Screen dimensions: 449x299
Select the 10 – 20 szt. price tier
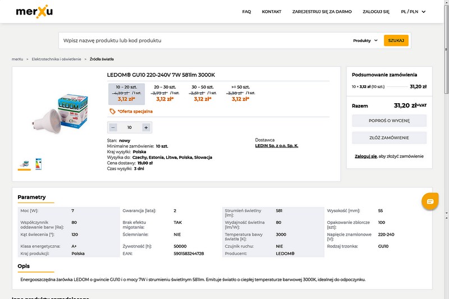[x=126, y=94]
